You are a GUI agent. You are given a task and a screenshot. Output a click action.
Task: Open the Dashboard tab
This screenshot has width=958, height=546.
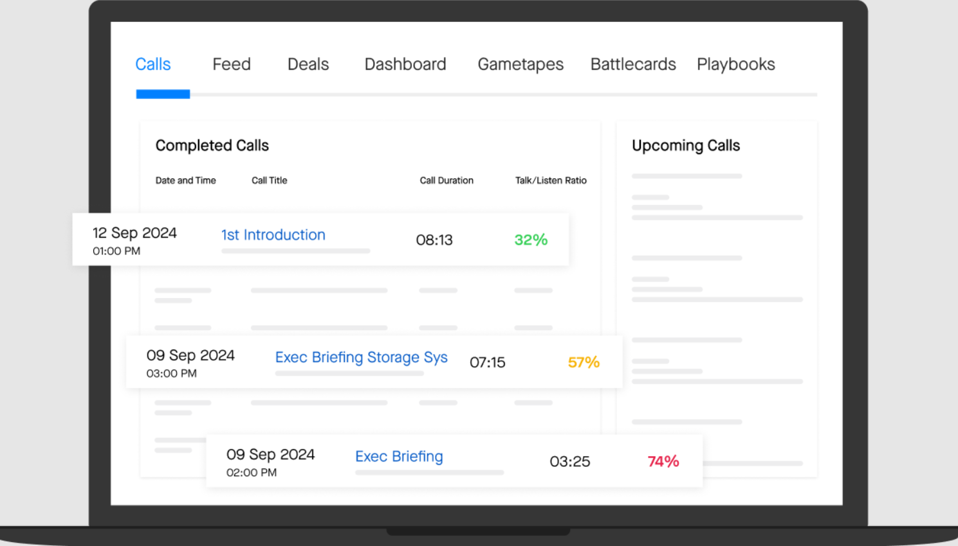(x=405, y=64)
